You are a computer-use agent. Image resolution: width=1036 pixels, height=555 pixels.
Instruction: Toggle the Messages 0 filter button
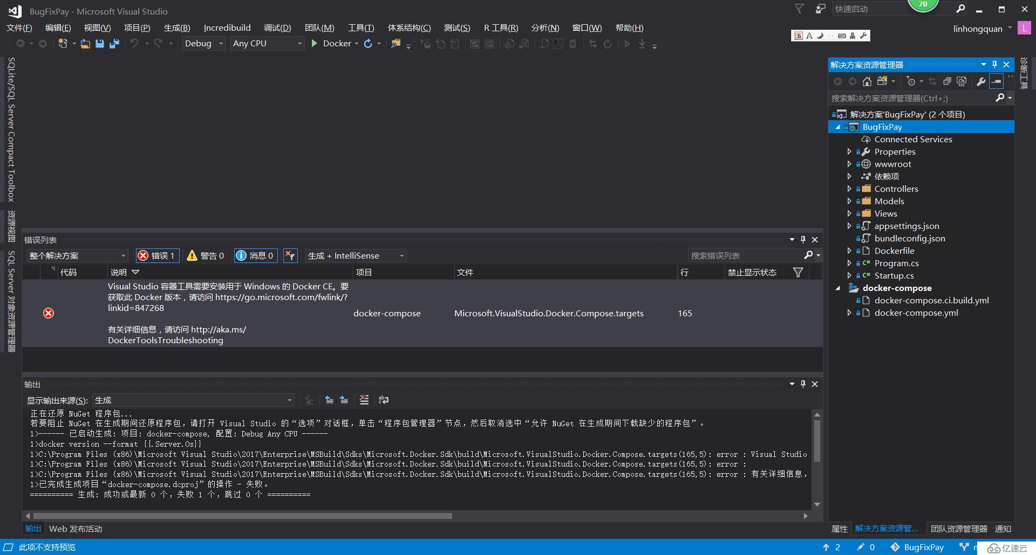(x=256, y=255)
